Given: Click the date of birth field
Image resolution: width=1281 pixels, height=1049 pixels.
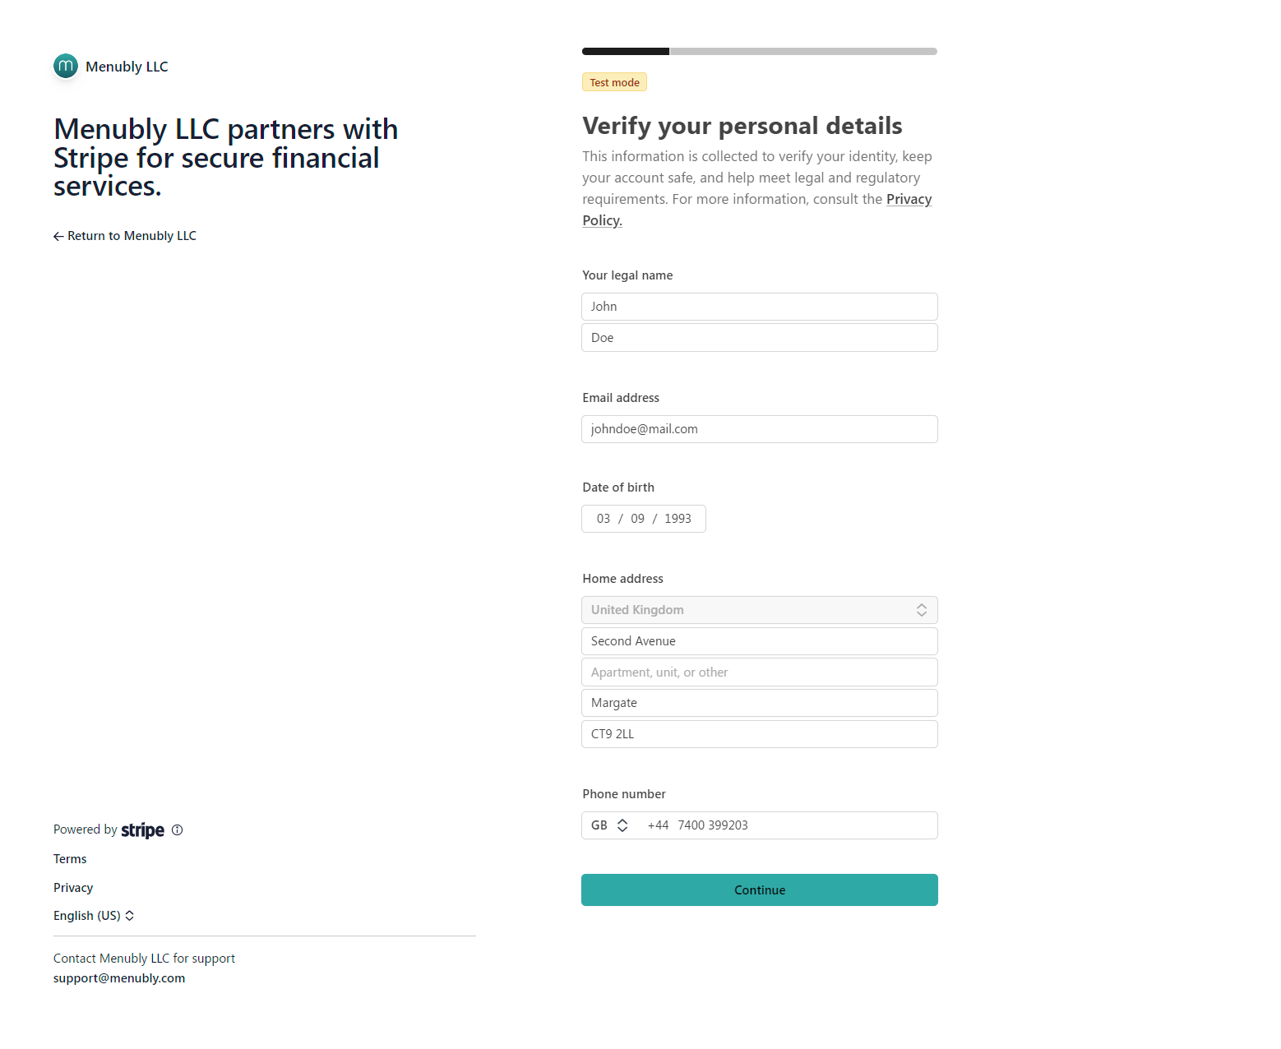Looking at the screenshot, I should 643,519.
